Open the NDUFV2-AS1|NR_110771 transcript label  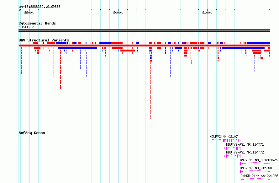245,144
